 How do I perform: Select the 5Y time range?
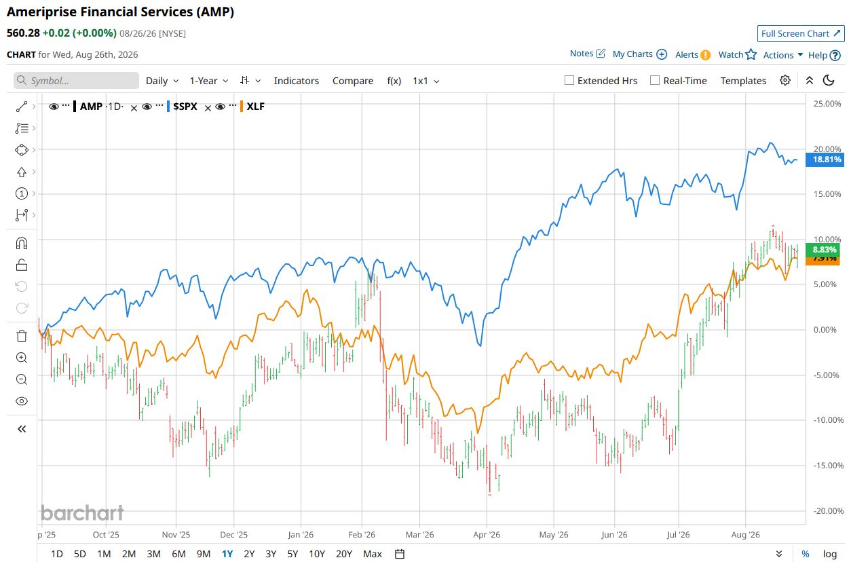292,554
